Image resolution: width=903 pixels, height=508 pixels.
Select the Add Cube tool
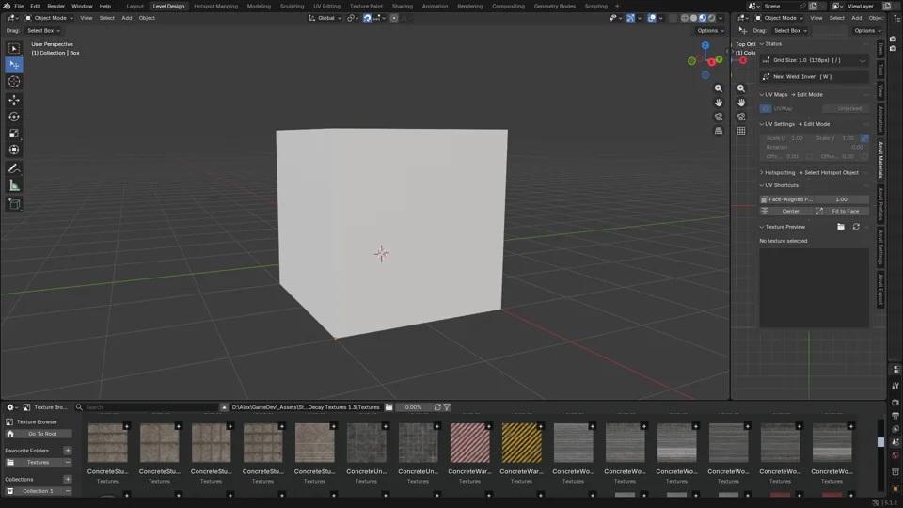pos(14,204)
